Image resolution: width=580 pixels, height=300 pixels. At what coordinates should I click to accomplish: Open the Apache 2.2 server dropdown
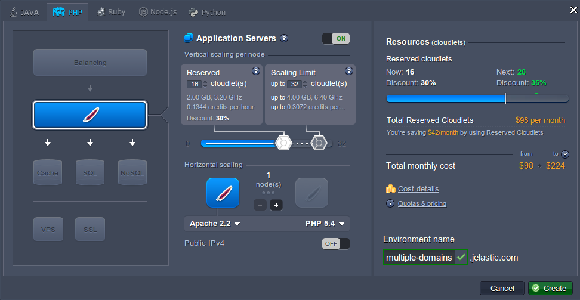pyautogui.click(x=215, y=224)
